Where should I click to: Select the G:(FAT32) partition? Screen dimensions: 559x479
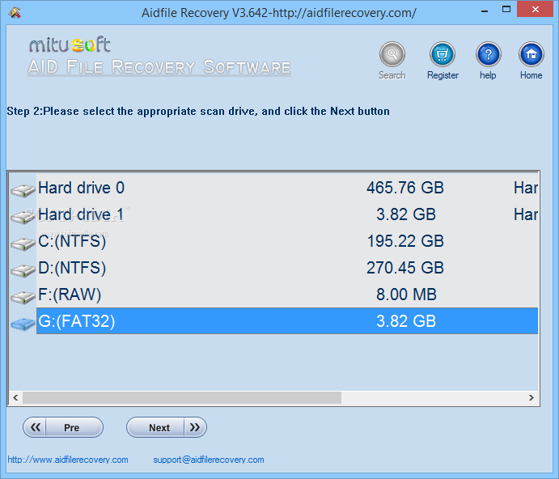(287, 321)
